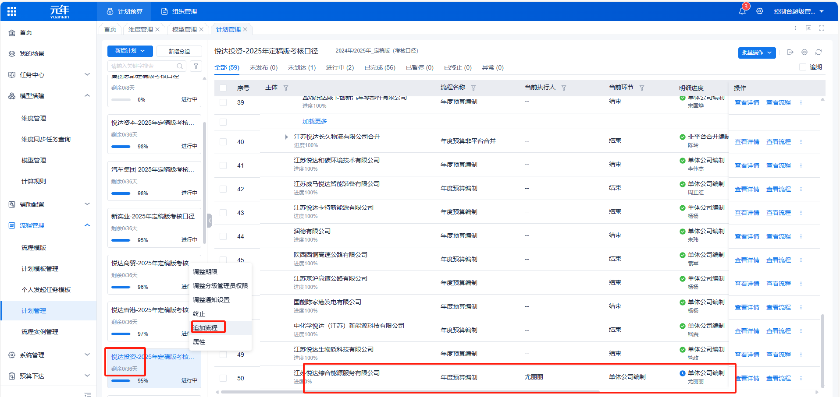Viewport: 840px width, 397px height.
Task: Choose 追加流程 from the context menu
Action: (205, 328)
